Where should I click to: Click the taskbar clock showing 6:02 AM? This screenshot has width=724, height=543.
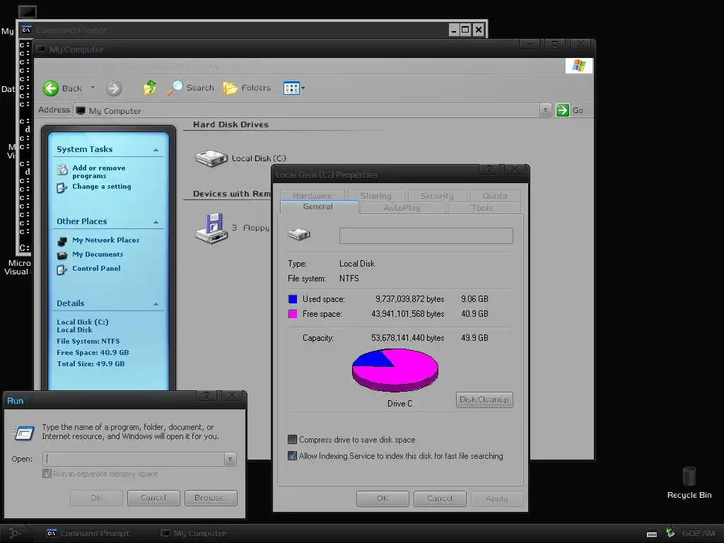698,533
